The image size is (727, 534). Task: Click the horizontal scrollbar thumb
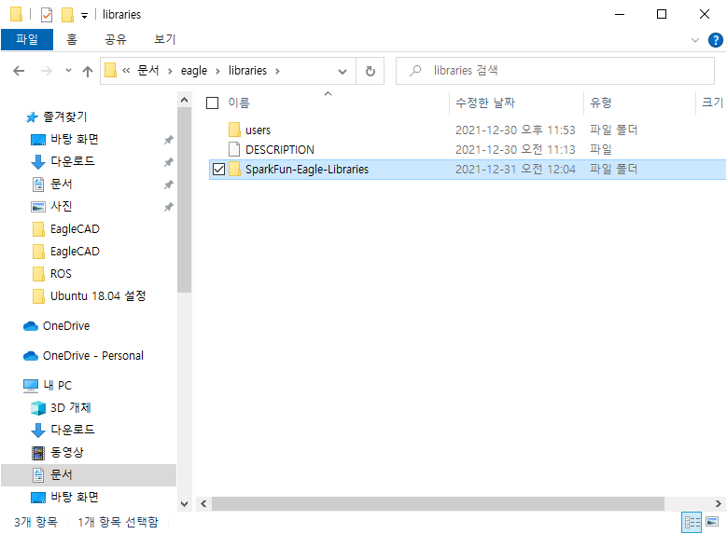pyautogui.click(x=438, y=503)
